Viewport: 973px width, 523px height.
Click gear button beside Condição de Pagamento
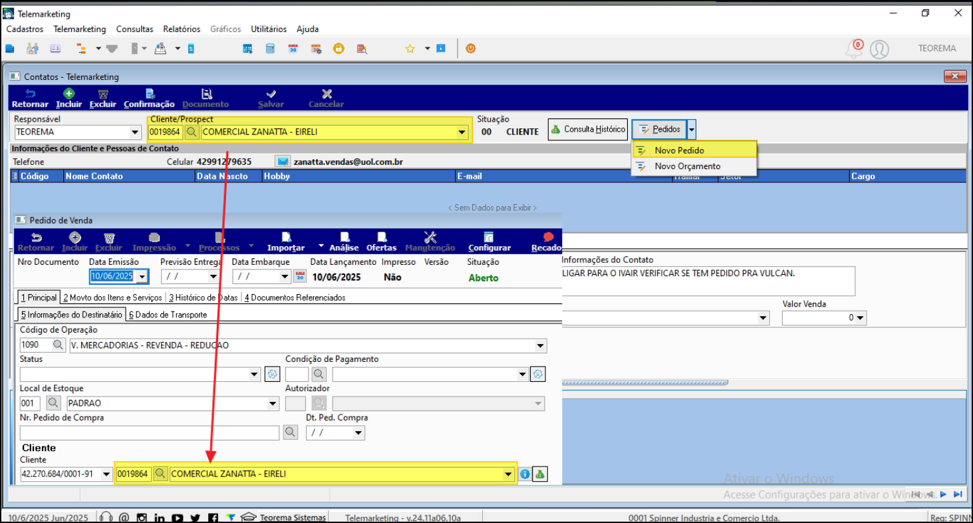pos(538,374)
